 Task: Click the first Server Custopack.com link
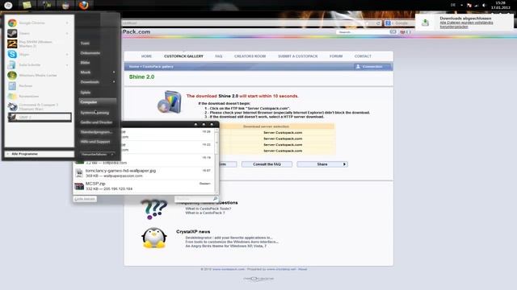[283, 132]
